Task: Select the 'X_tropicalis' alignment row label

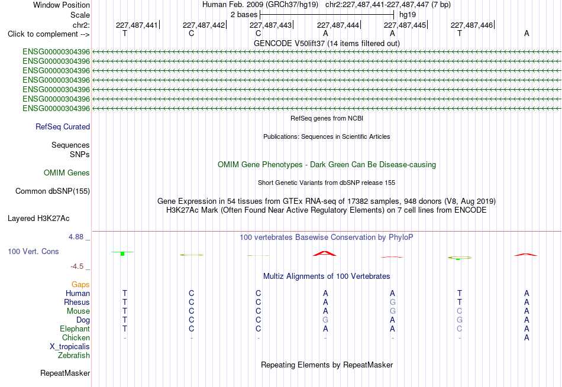Action: (70, 347)
